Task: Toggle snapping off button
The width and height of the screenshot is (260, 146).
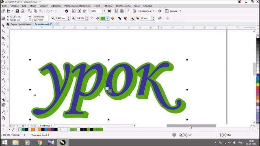Action: (134, 11)
